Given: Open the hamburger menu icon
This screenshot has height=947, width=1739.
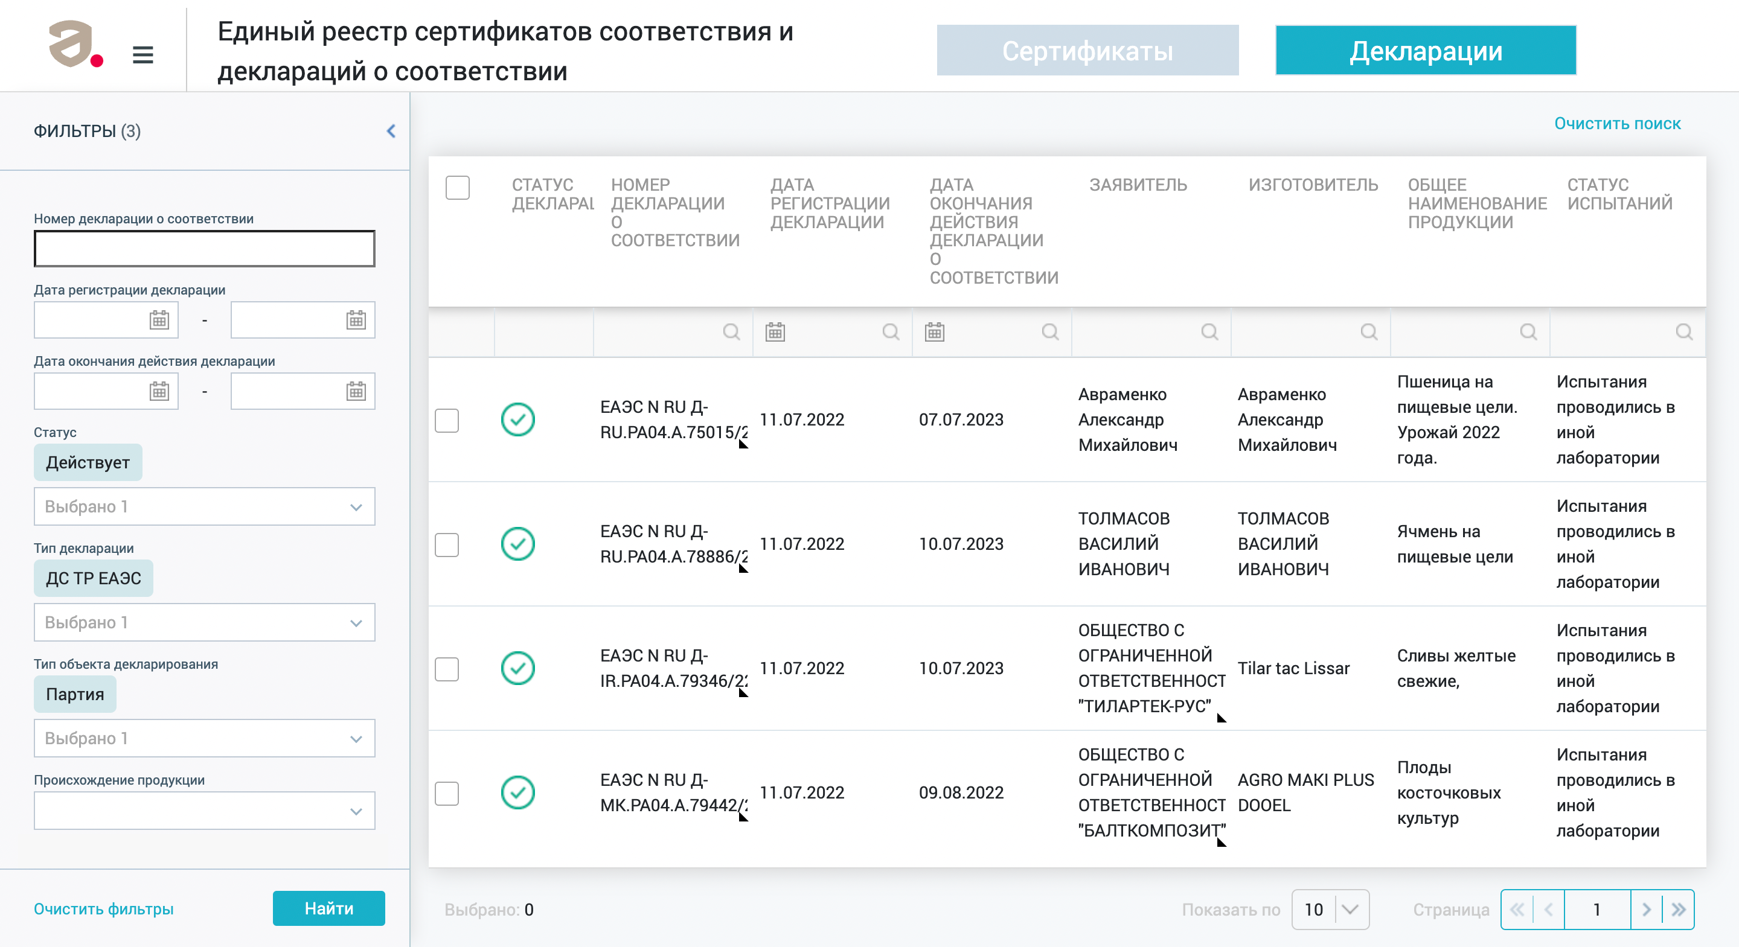Looking at the screenshot, I should [143, 54].
